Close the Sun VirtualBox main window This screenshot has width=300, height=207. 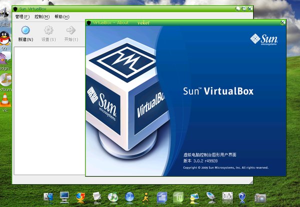coord(249,9)
